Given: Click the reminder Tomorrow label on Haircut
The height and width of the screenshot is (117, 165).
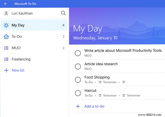Looking at the screenshot, I should (133, 95).
